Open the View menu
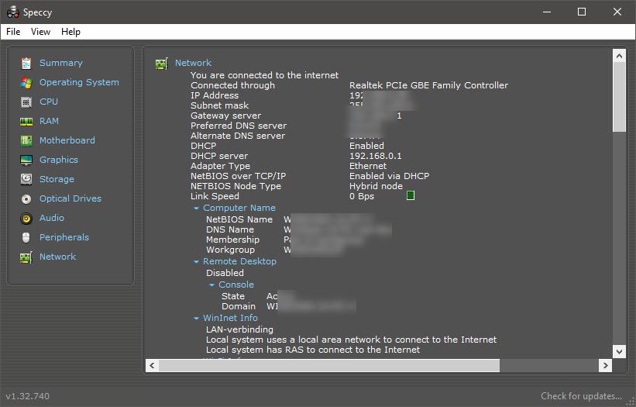This screenshot has width=636, height=407. [40, 32]
